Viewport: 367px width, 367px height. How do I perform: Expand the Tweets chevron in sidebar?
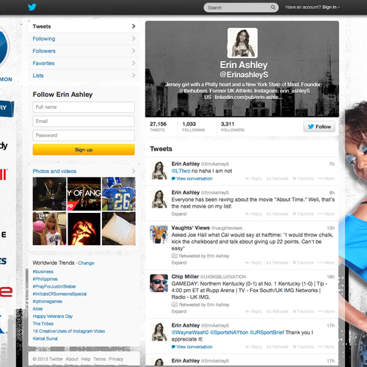pyautogui.click(x=134, y=26)
